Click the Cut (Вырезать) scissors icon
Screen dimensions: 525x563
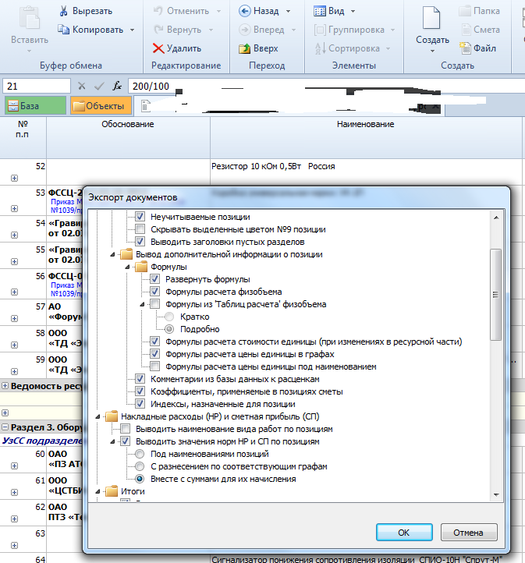[63, 11]
